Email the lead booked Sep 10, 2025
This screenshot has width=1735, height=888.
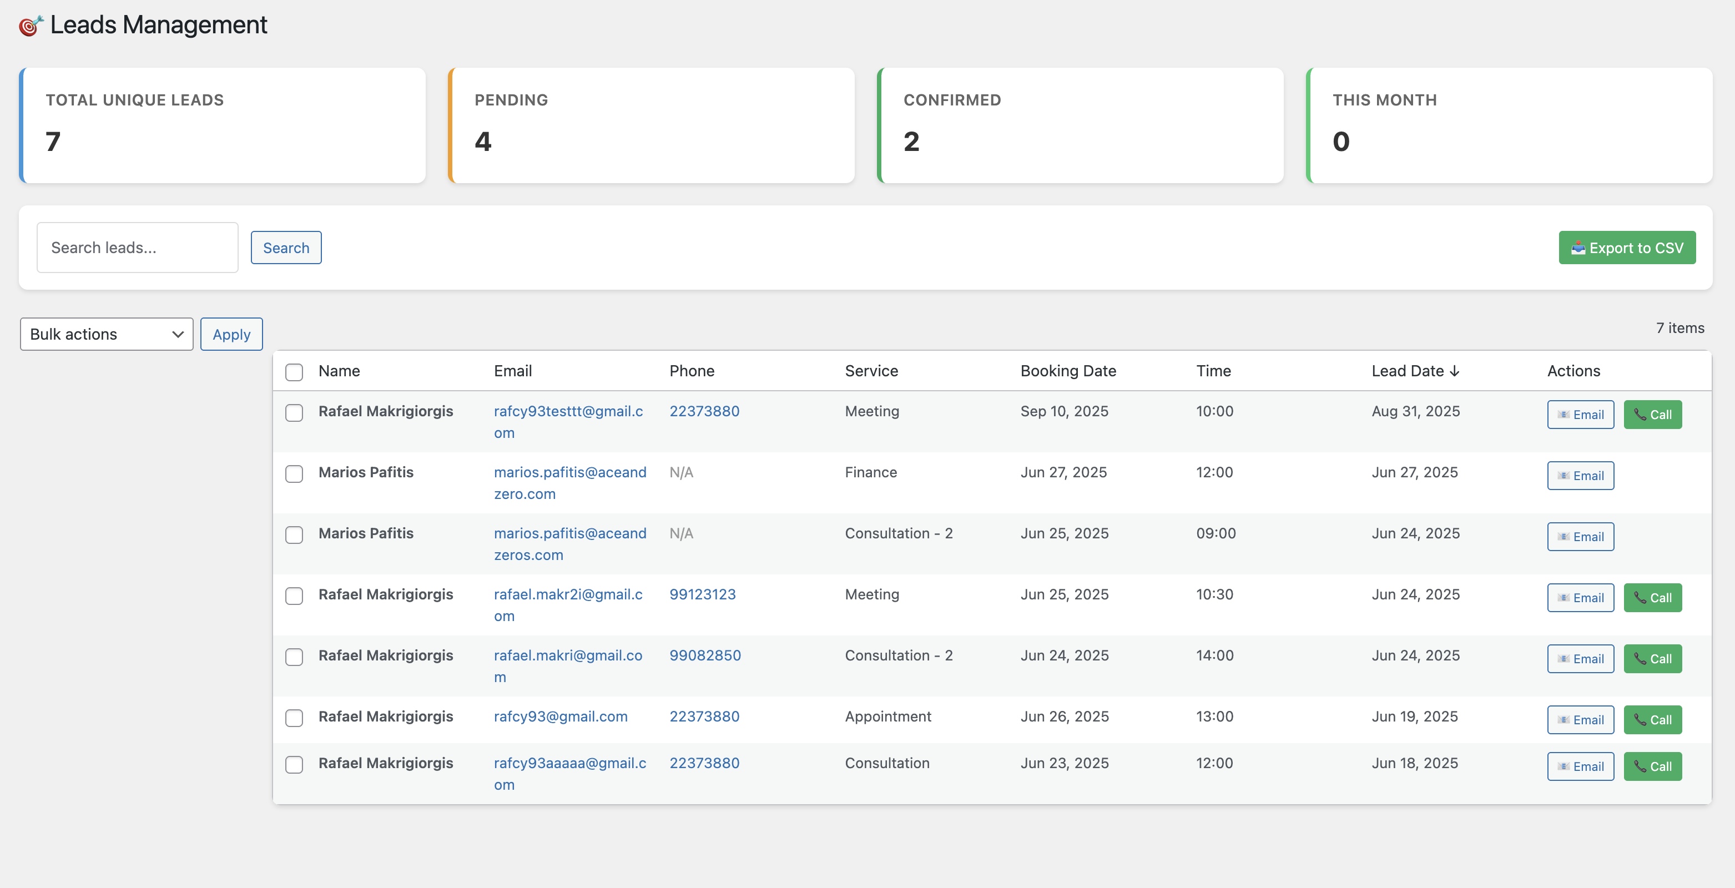1580,415
